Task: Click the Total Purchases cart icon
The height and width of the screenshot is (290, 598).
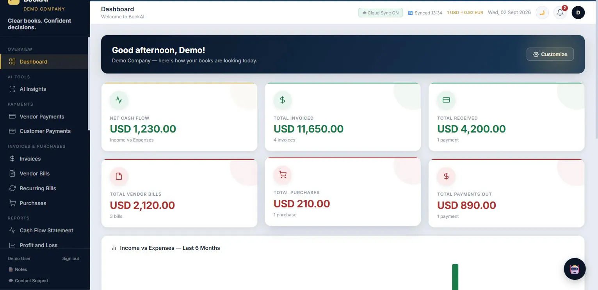Action: (283, 175)
